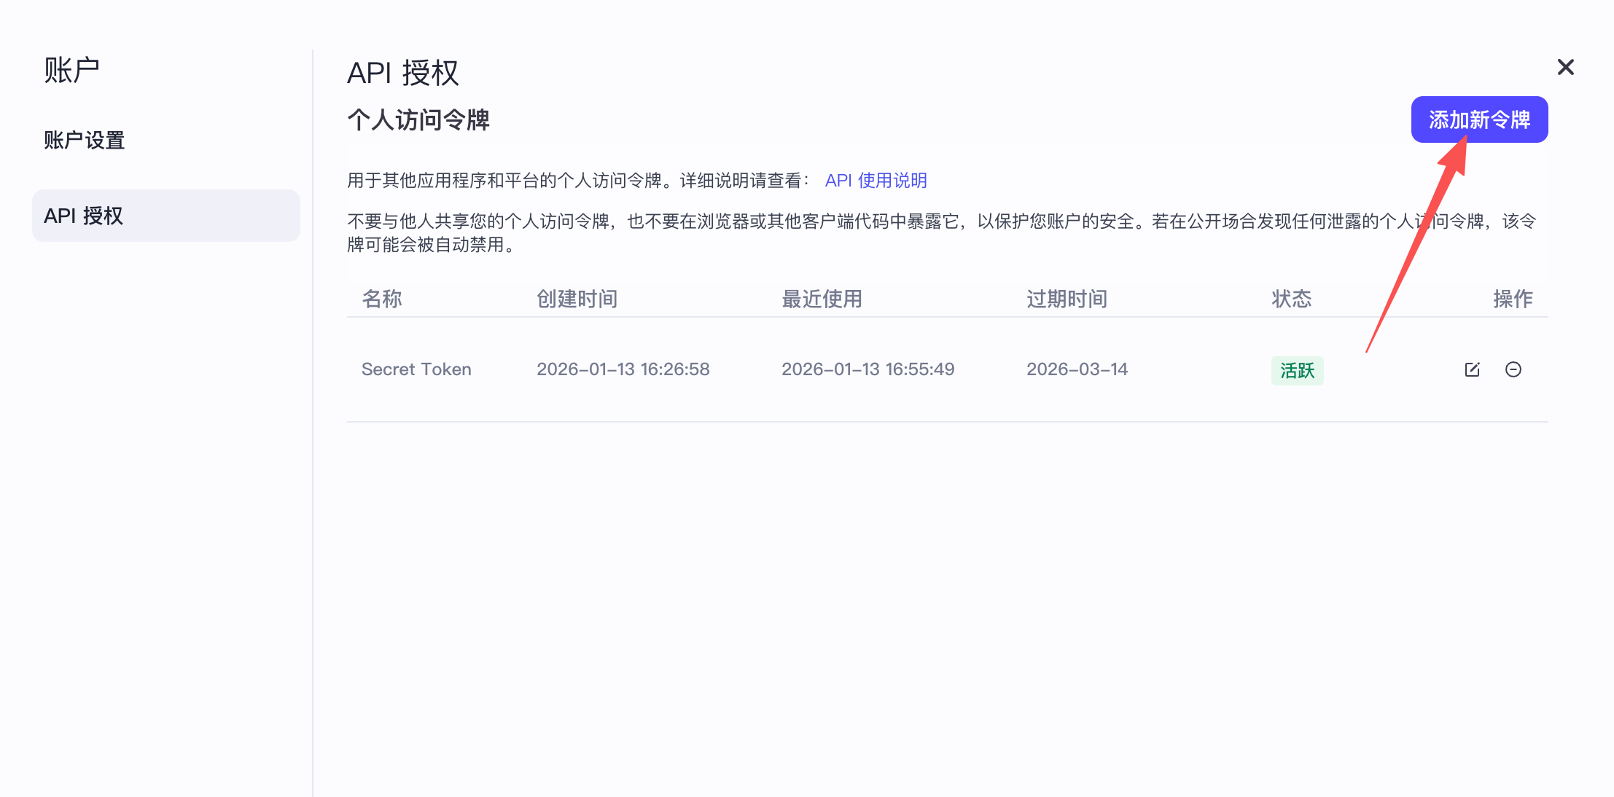Click the creation time of Secret Token
Image resolution: width=1614 pixels, height=797 pixels.
(623, 369)
